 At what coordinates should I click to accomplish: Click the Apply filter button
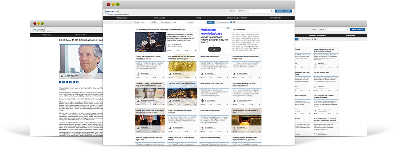pos(211,22)
